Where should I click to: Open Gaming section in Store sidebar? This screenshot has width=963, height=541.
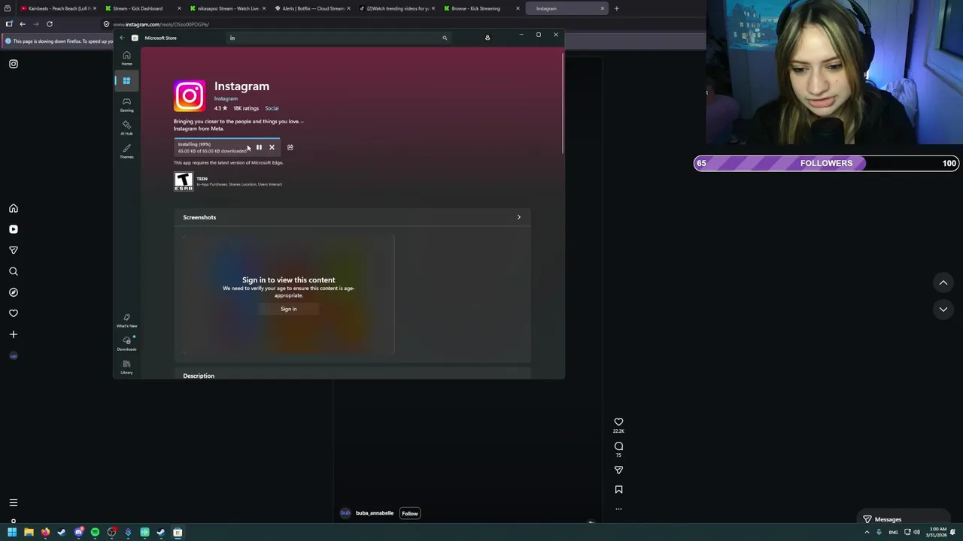pyautogui.click(x=126, y=104)
